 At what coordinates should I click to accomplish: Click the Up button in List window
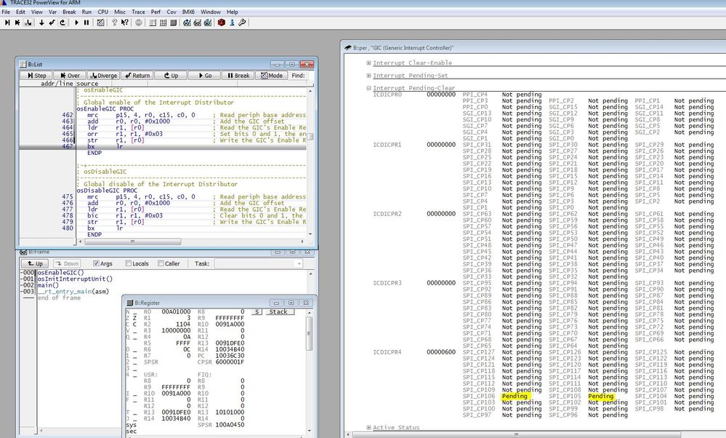pyautogui.click(x=170, y=75)
